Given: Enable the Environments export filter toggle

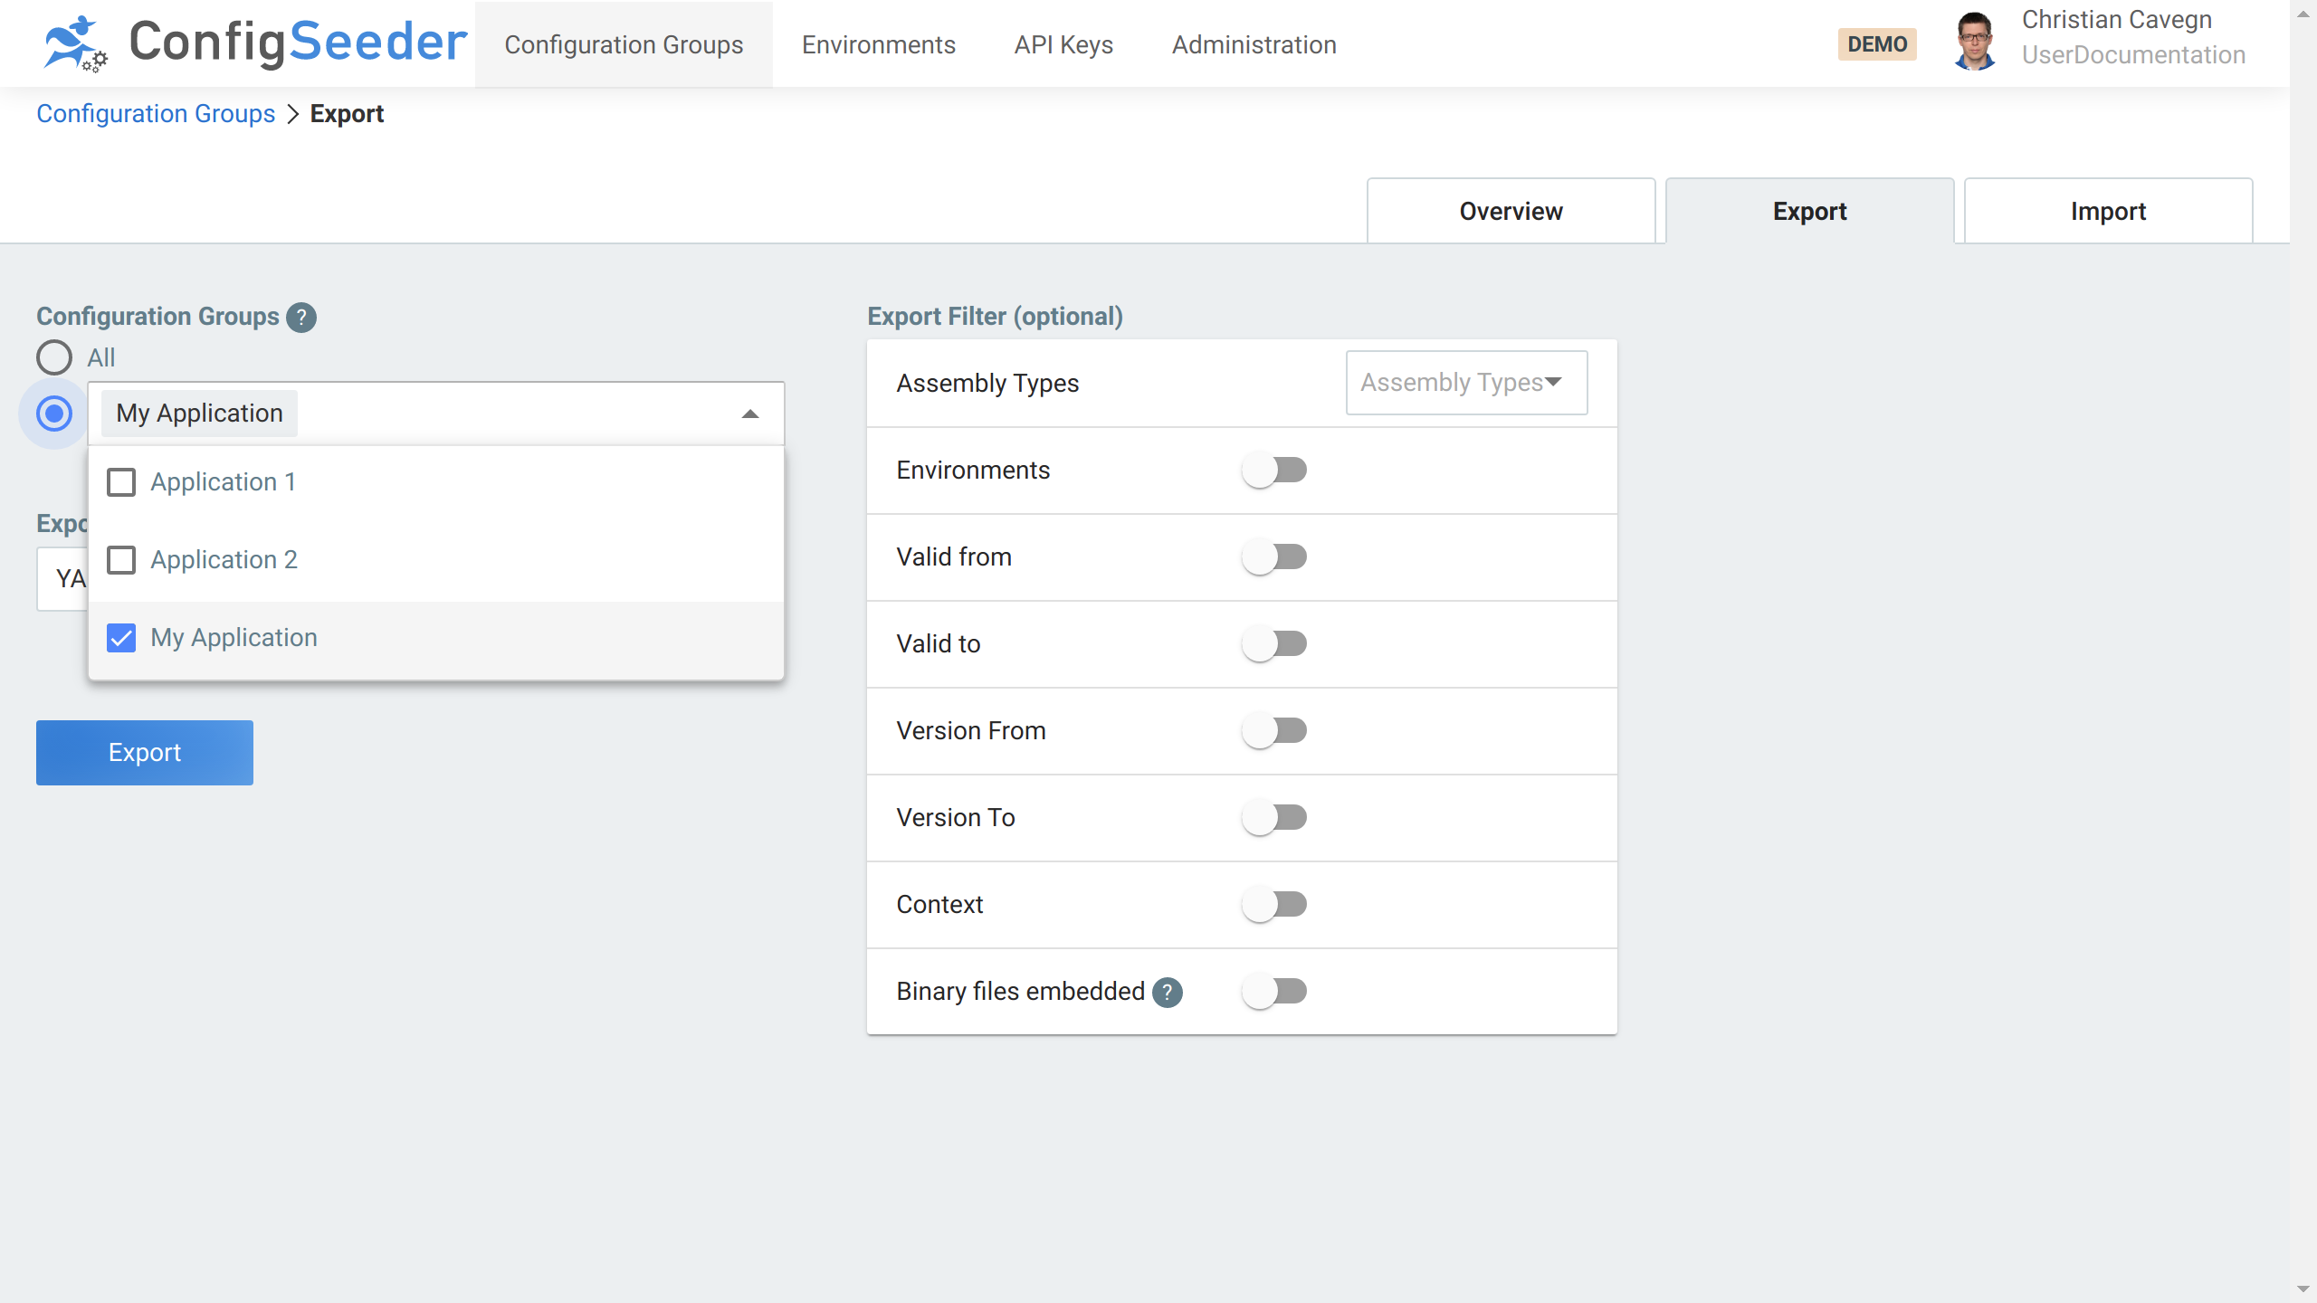Looking at the screenshot, I should tap(1274, 470).
